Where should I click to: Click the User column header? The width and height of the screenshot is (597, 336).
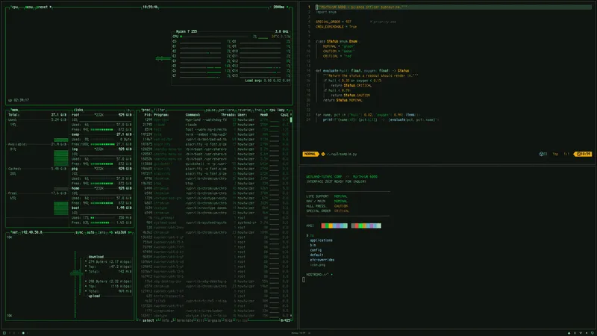[243, 115]
